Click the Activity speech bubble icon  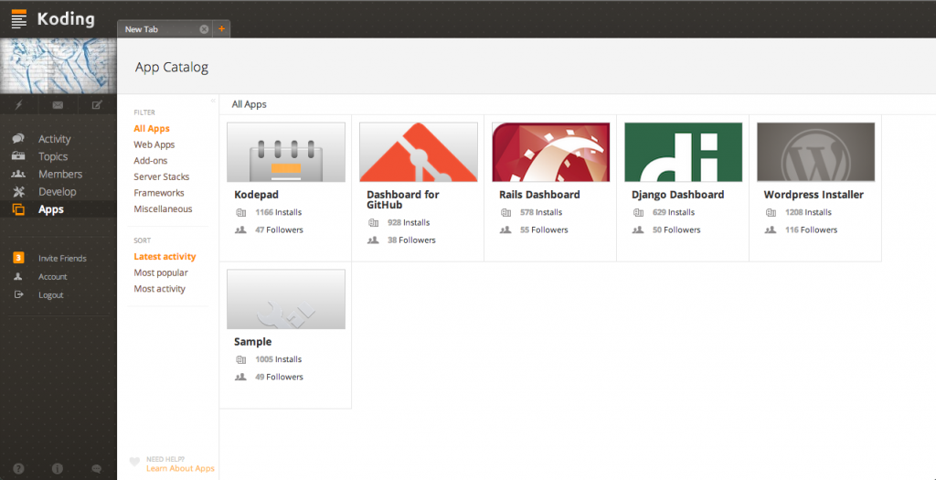[18, 138]
